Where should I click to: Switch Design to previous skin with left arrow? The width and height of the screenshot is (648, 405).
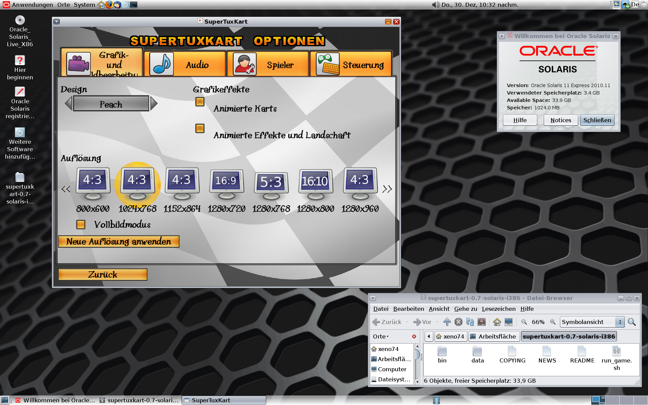coord(69,103)
